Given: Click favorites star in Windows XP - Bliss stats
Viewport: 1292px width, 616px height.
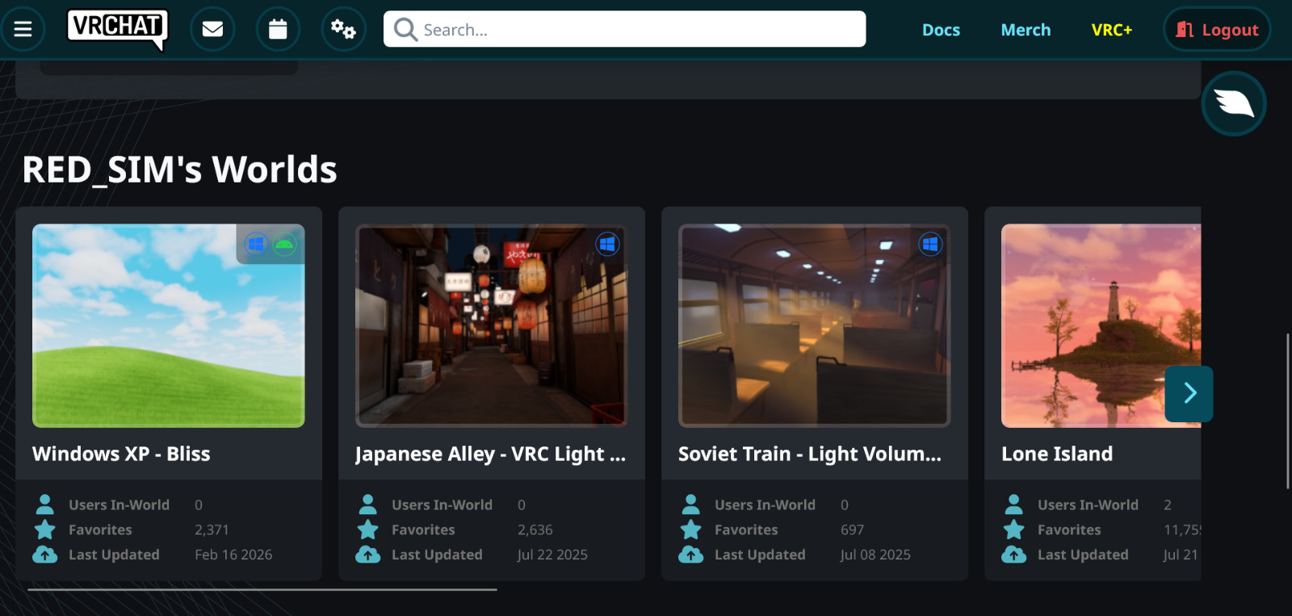Looking at the screenshot, I should pos(45,530).
